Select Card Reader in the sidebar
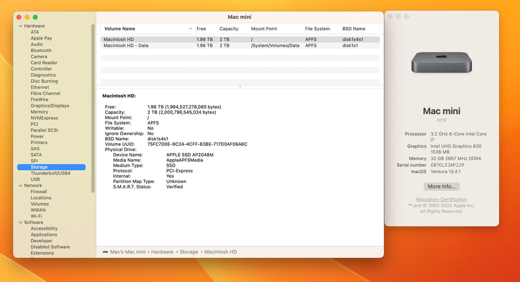 pos(44,63)
